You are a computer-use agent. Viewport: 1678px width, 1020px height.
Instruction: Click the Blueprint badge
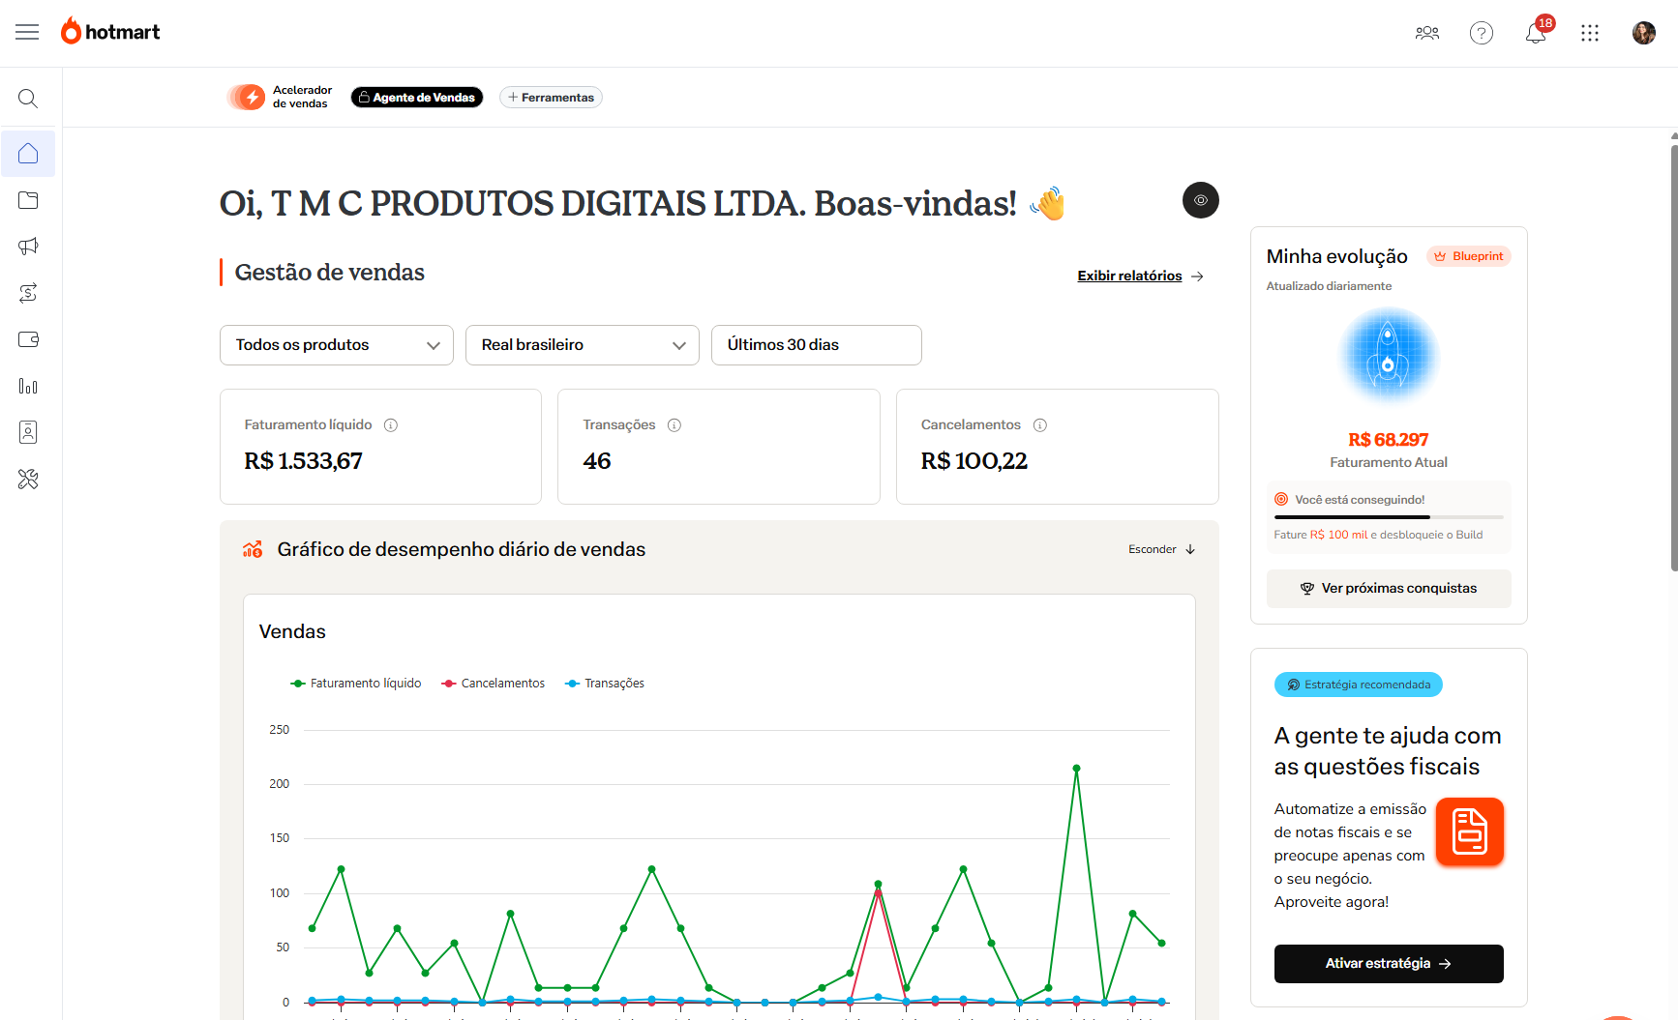(x=1469, y=256)
